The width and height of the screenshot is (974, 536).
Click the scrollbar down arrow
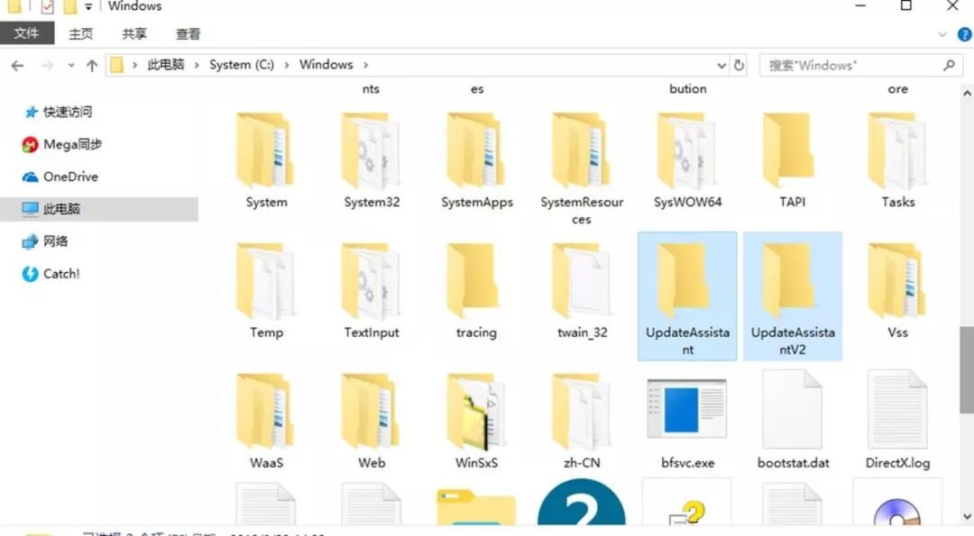[967, 517]
